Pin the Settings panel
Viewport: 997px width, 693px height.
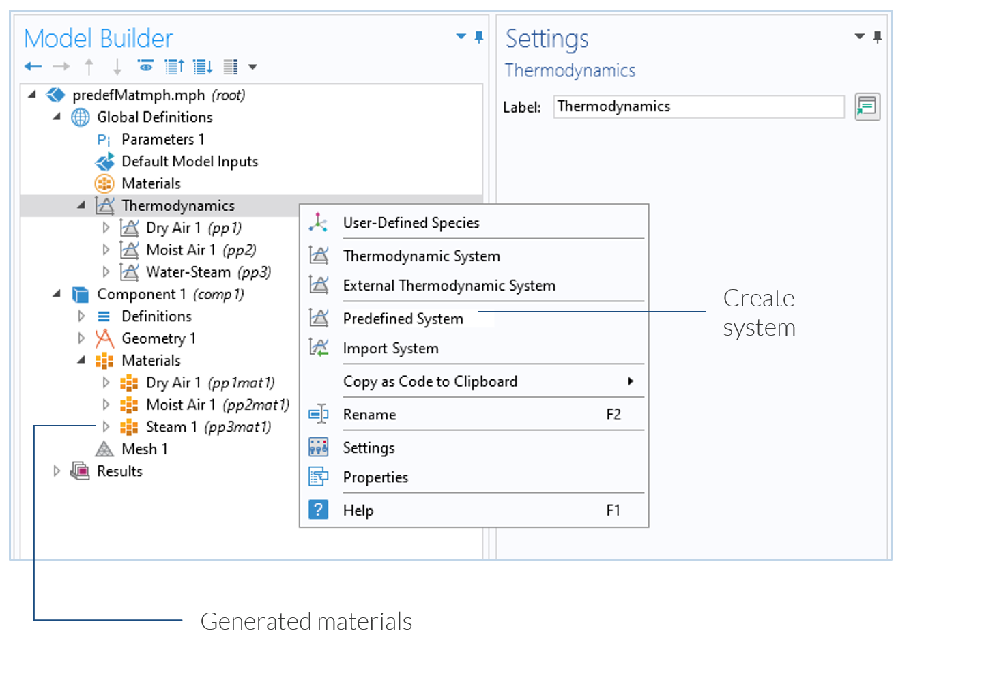click(878, 37)
